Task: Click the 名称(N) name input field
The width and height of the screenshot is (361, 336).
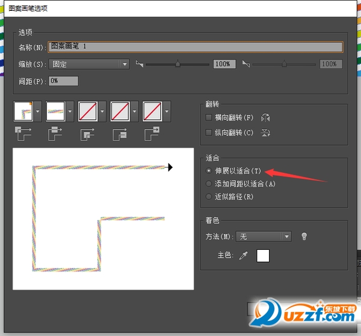Action: (196, 47)
